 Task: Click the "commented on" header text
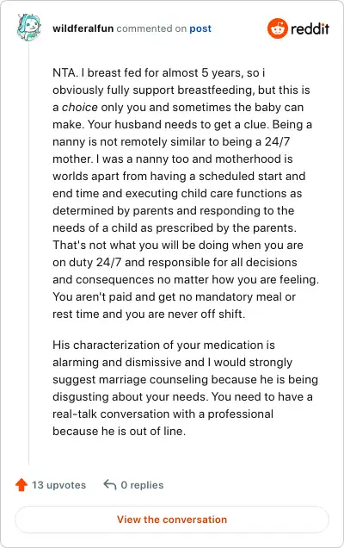click(x=151, y=28)
